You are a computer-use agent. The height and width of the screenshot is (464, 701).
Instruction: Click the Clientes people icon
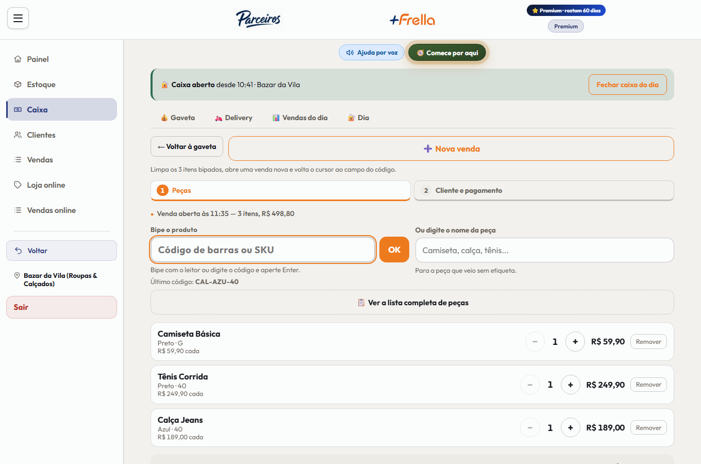18,135
